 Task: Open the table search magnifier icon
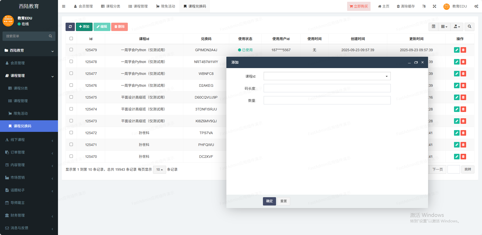point(469,27)
